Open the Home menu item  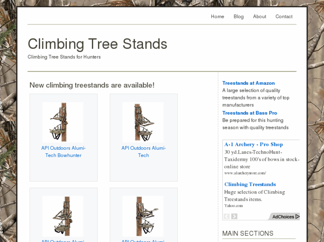[217, 16]
